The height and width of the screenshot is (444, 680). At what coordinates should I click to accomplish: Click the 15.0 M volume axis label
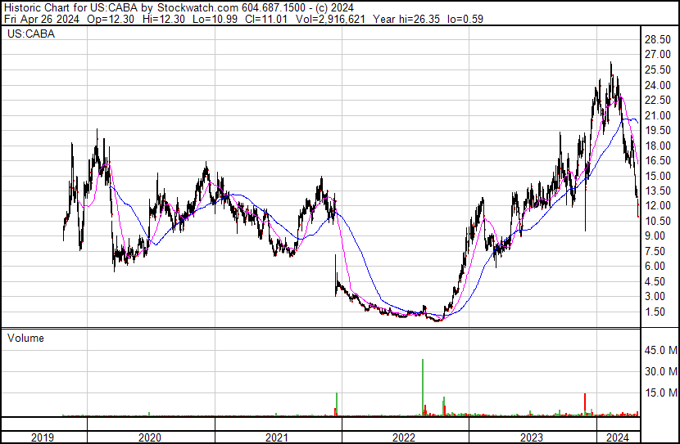click(660, 393)
